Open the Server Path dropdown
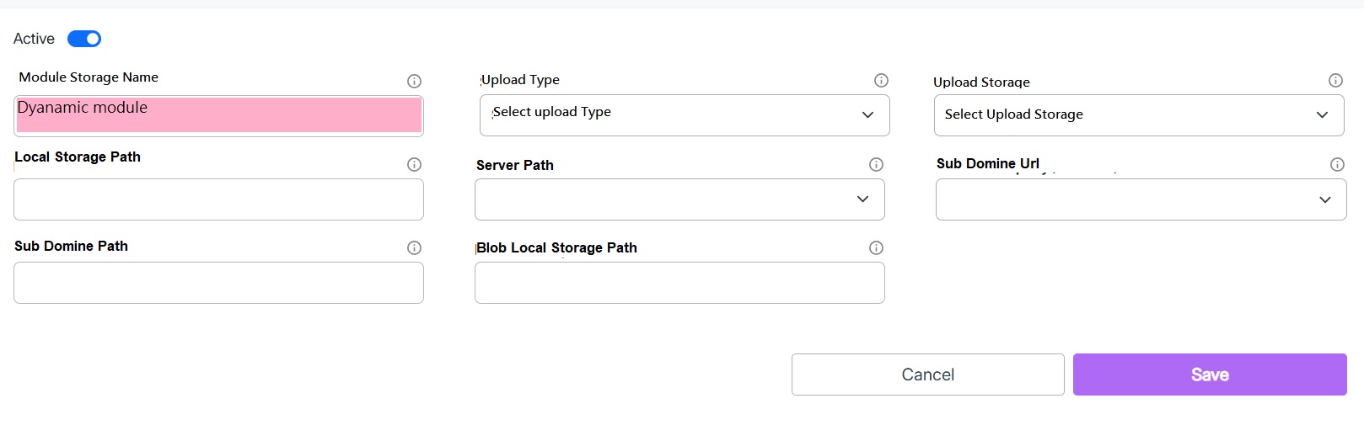This screenshot has width=1364, height=425. [x=679, y=199]
